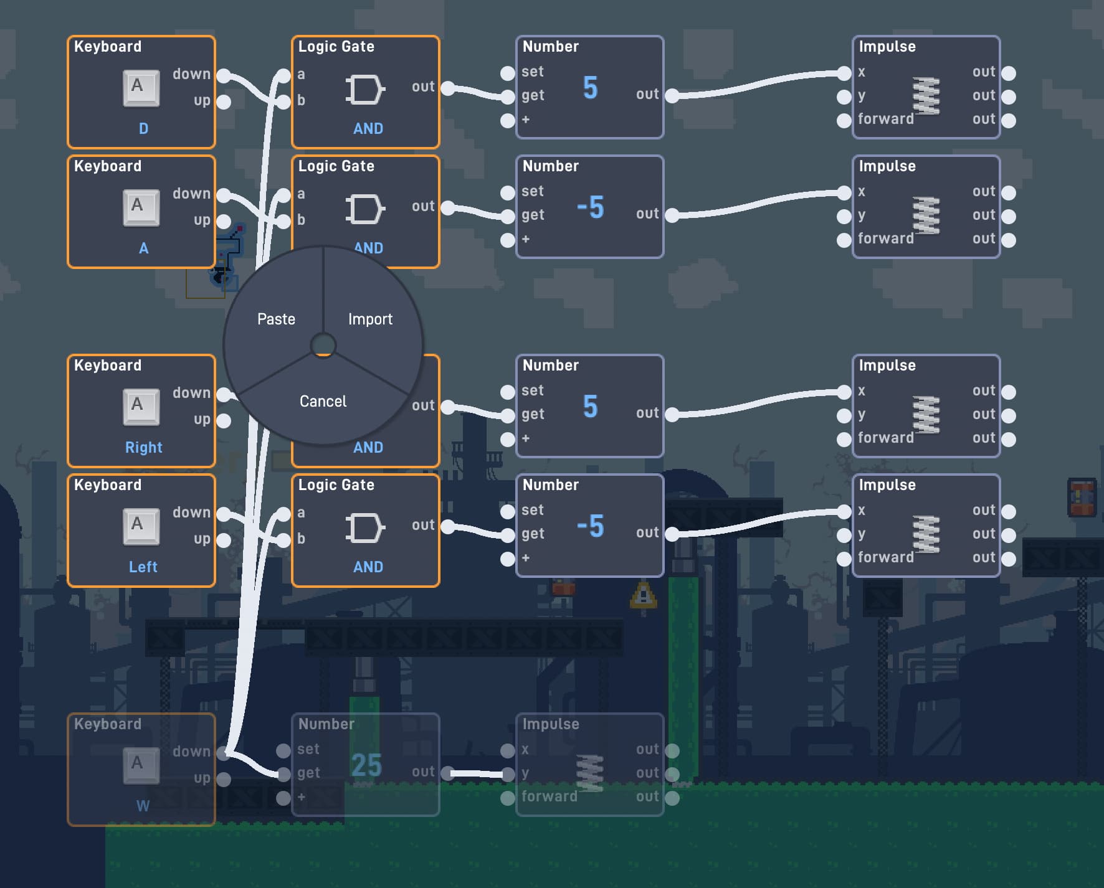The image size is (1104, 888).
Task: Click the title of the top Impulse node
Action: coord(887,47)
